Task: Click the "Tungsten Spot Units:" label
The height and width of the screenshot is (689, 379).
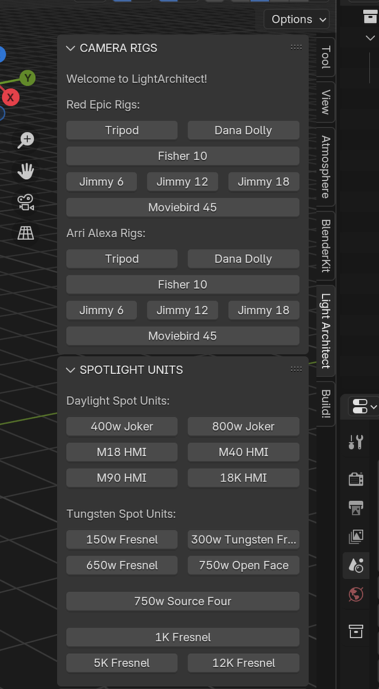Action: tap(121, 514)
